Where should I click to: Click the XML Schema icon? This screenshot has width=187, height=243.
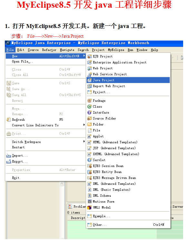90,196
